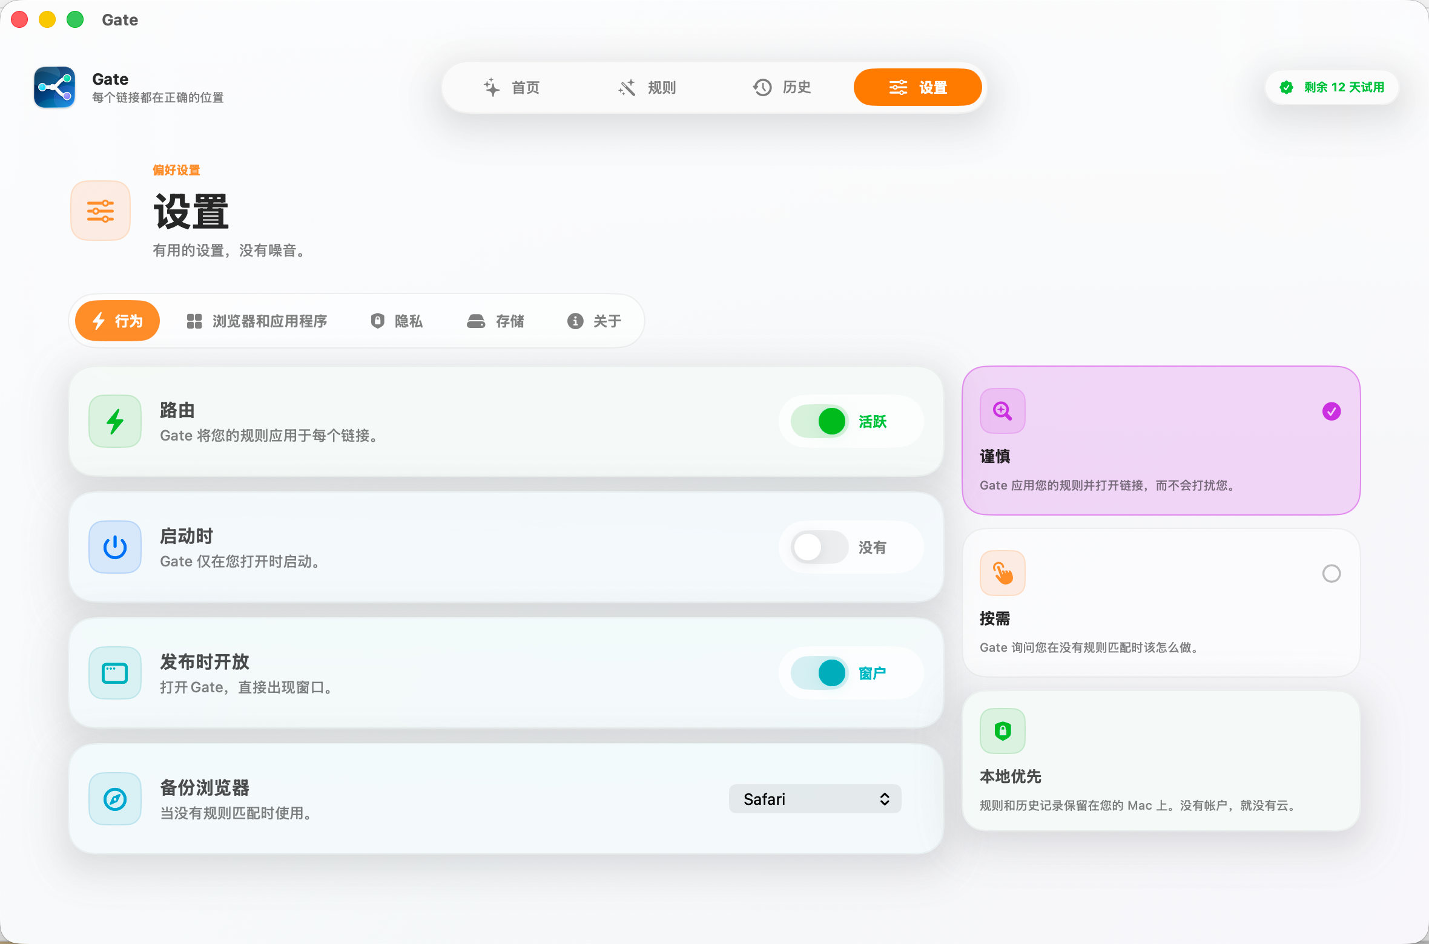
Task: Click the compass icon in 备份浏览器 row
Action: [x=115, y=799]
